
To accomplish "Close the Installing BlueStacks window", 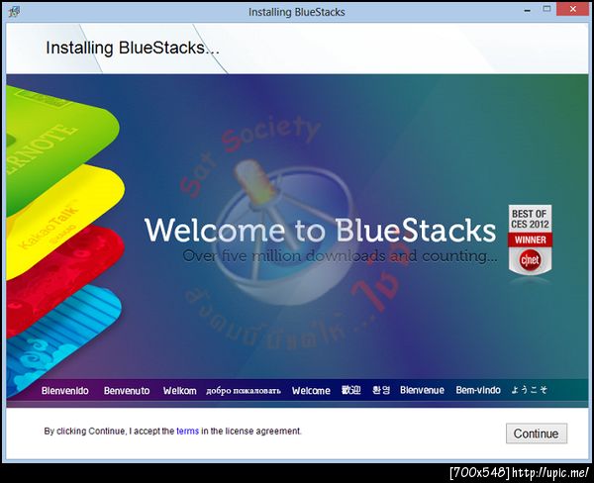I will [573, 9].
